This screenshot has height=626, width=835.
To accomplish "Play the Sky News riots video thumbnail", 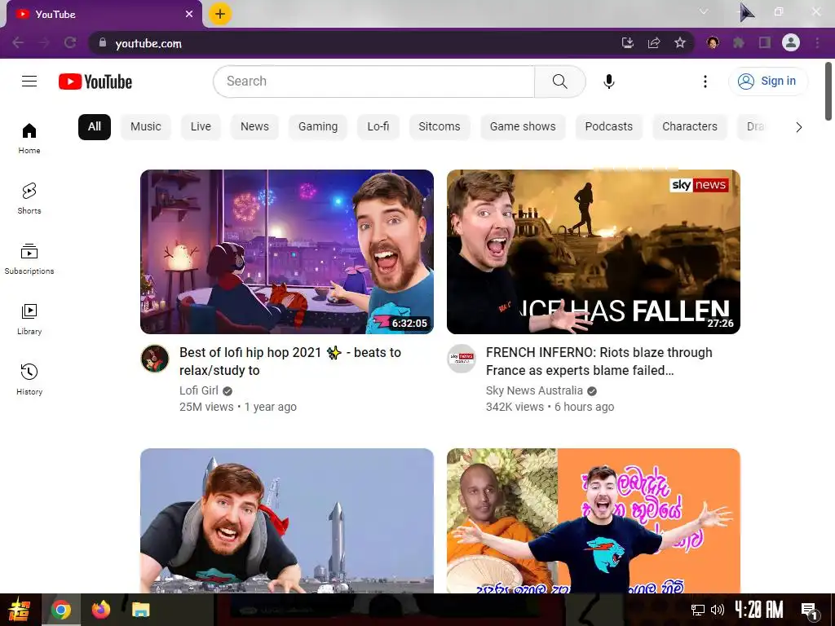I will click(594, 252).
